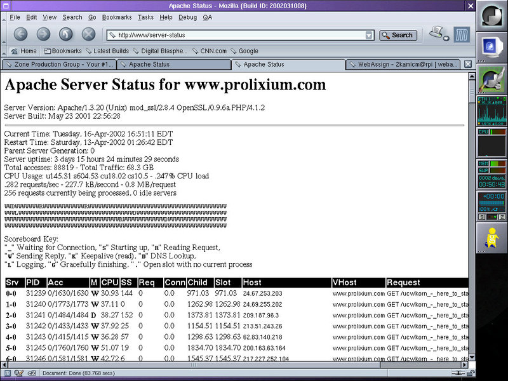Image resolution: width=508 pixels, height=381 pixels.
Task: Open Mail component icon in status bar
Action: point(19,373)
